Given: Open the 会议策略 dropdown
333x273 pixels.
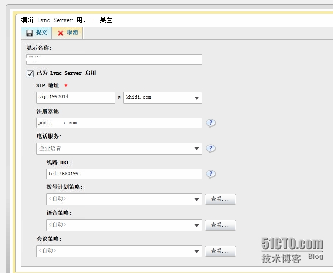Looking at the screenshot, I should [x=119, y=251].
